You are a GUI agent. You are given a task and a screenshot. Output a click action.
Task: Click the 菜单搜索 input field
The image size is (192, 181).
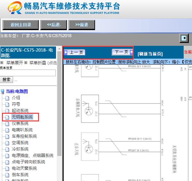point(28,73)
